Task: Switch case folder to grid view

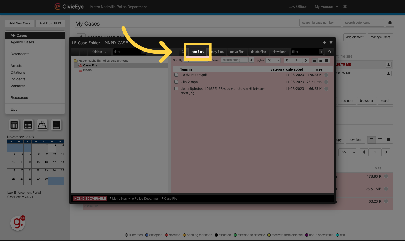Action: pyautogui.click(x=327, y=60)
